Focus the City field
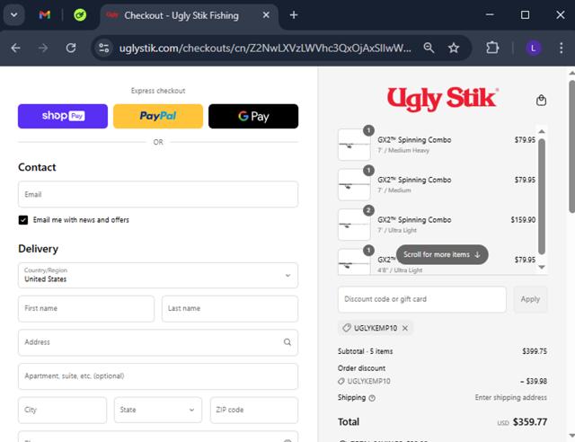 [x=62, y=410]
